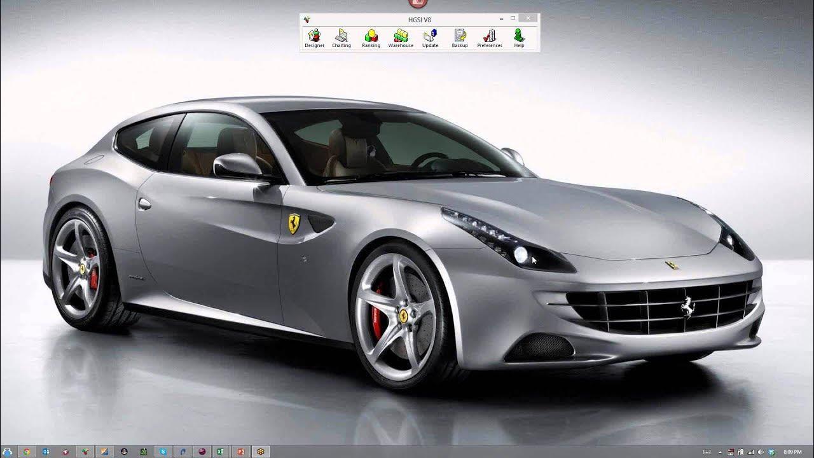Open the Charting module

[341, 38]
